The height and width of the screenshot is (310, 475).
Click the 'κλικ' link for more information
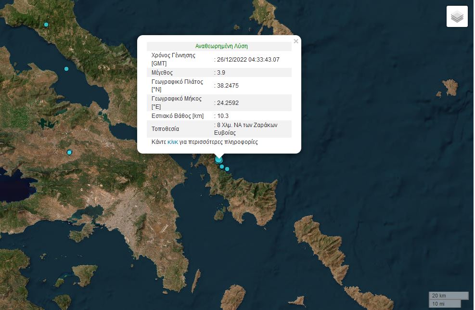(172, 142)
